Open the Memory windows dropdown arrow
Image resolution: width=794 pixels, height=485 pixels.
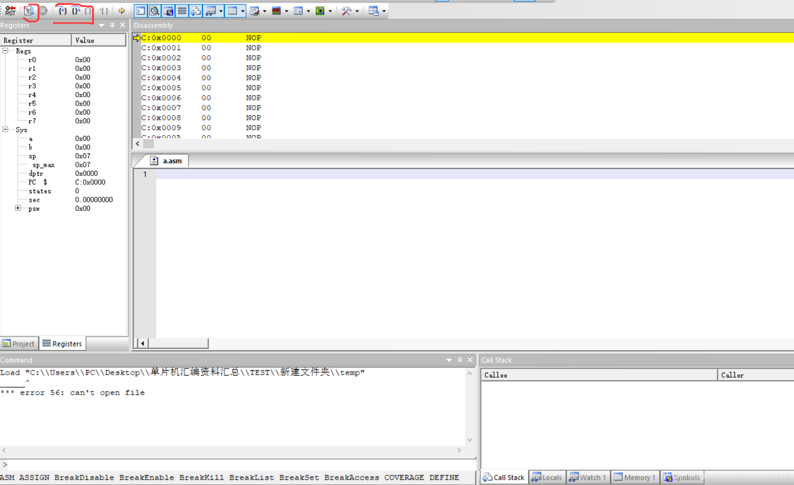(x=242, y=11)
